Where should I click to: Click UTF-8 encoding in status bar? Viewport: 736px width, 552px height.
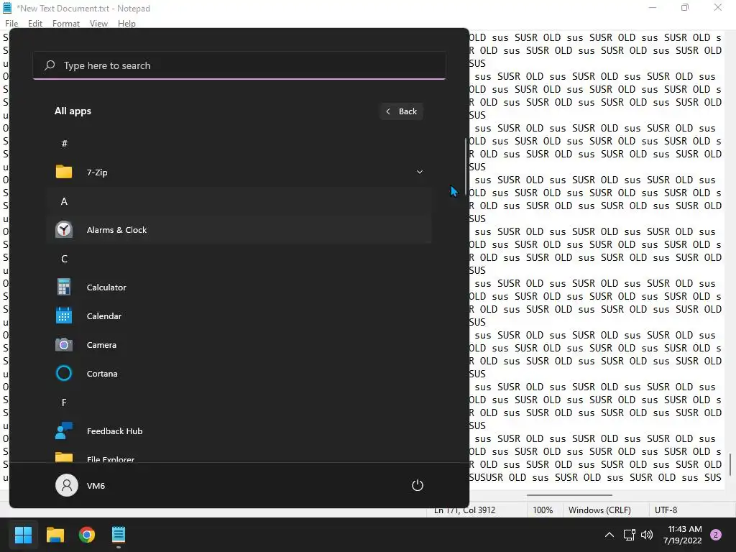(x=666, y=510)
